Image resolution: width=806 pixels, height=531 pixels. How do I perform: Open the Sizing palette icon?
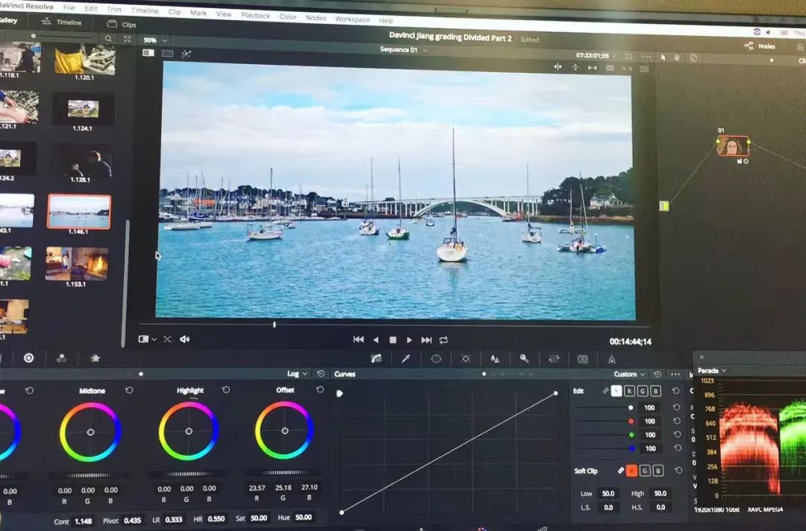point(554,359)
